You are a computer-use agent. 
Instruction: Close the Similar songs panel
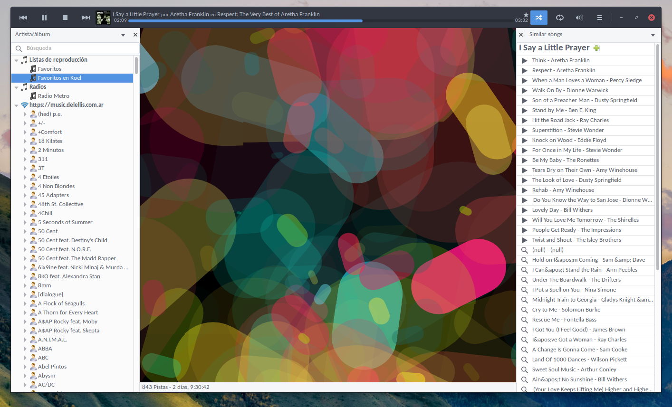pos(521,35)
